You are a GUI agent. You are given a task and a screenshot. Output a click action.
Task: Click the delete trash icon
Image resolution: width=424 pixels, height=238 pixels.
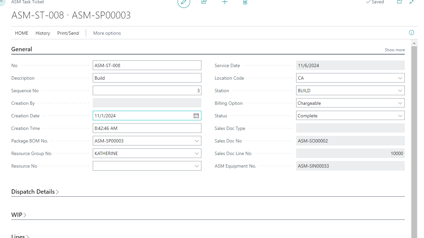pos(245,2)
